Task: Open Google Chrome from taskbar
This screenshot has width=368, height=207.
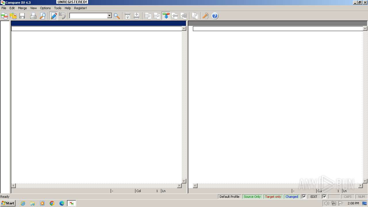Action: 52,203
